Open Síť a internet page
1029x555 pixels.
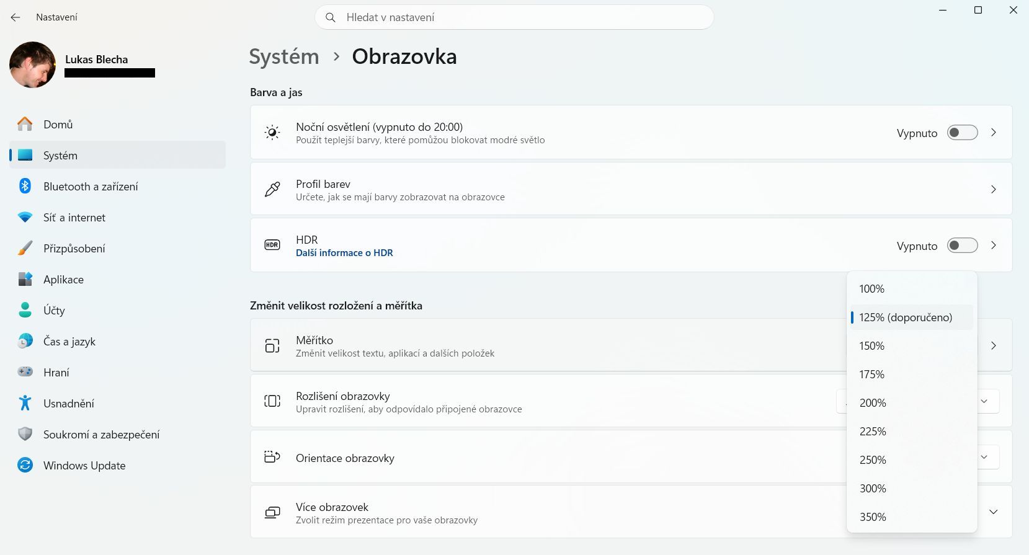pyautogui.click(x=117, y=217)
